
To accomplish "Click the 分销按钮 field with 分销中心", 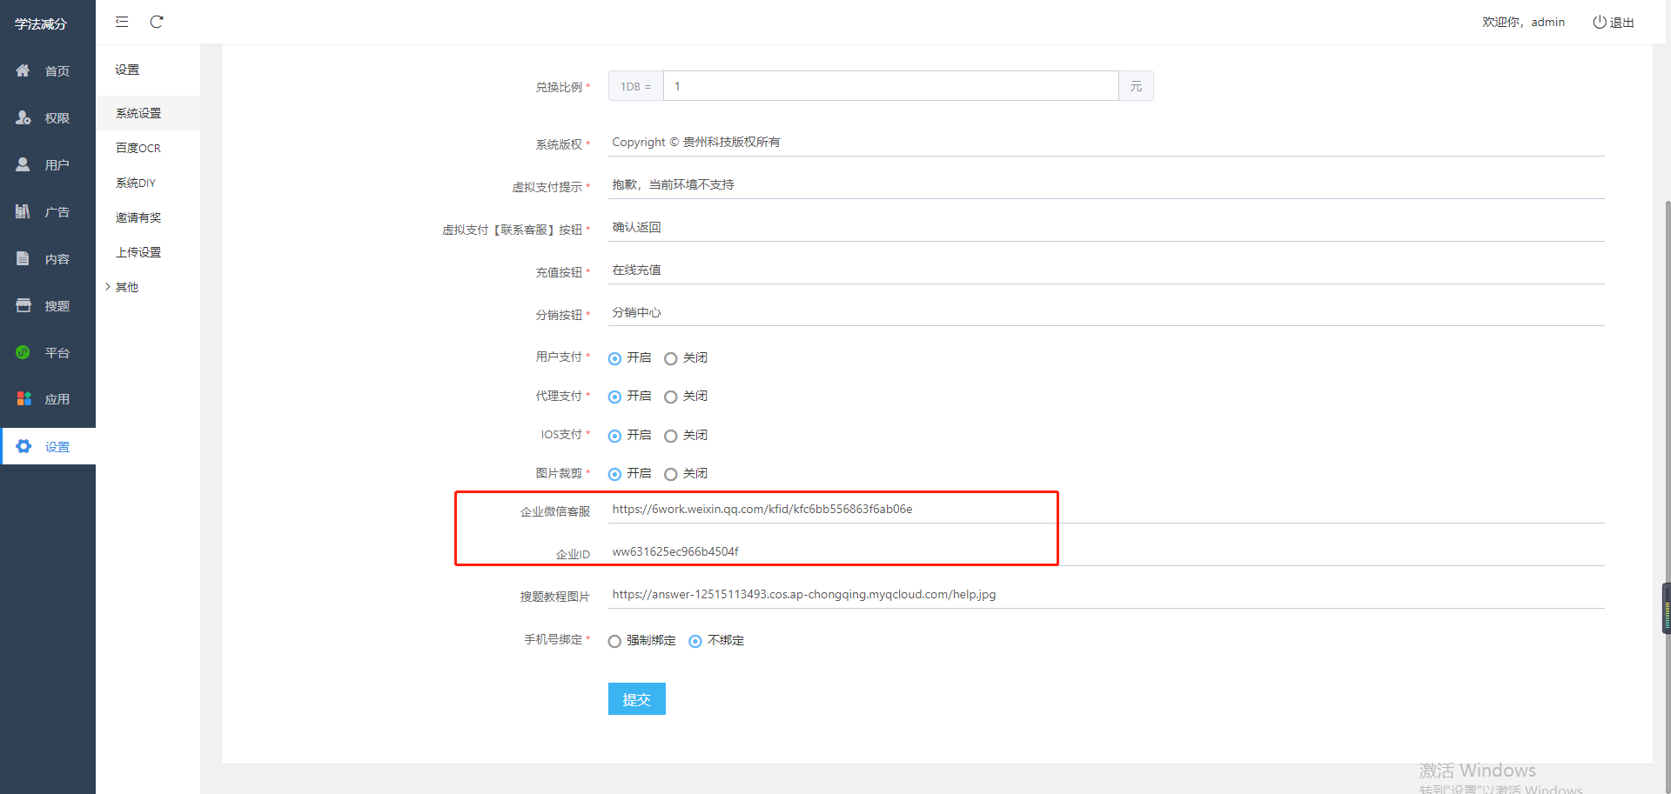I will click(x=1106, y=313).
